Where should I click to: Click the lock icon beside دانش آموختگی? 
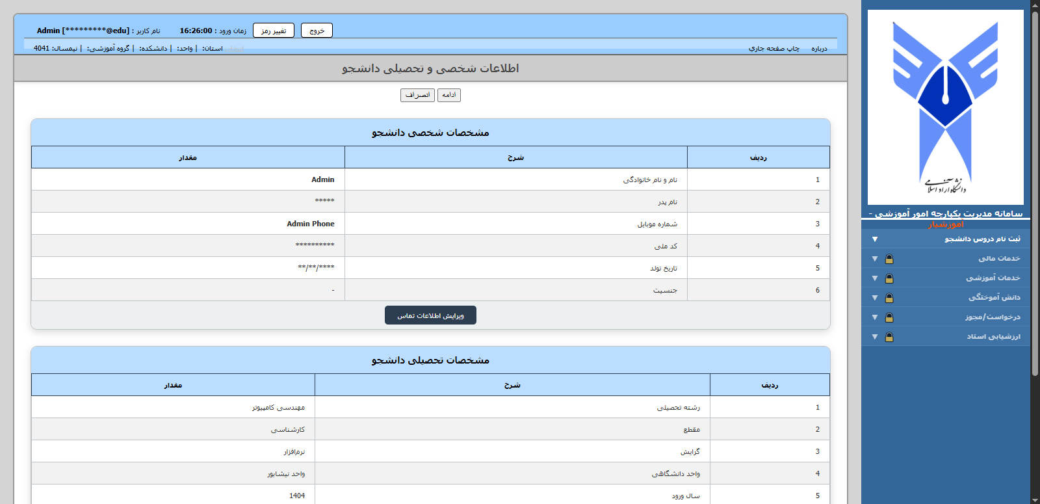pyautogui.click(x=889, y=298)
